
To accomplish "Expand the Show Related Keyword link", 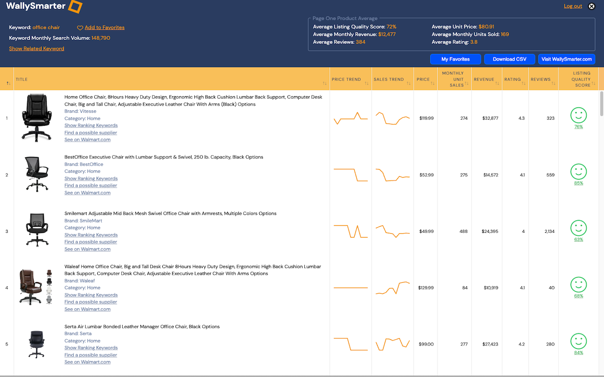I will pos(36,49).
